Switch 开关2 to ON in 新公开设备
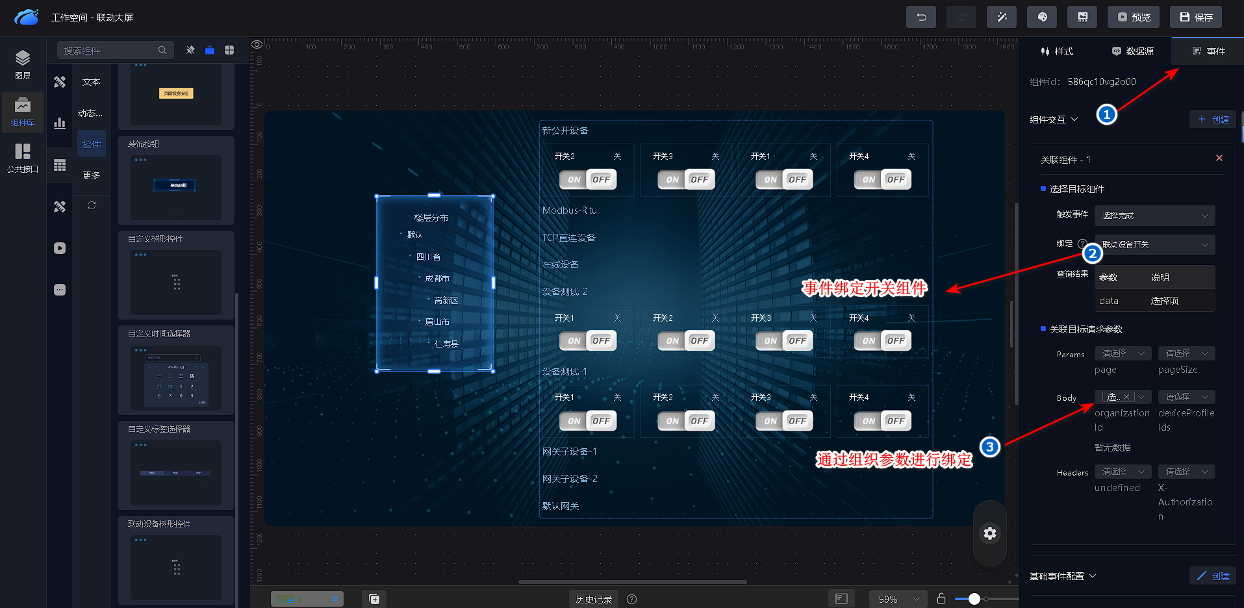This screenshot has height=608, width=1244. [x=574, y=180]
